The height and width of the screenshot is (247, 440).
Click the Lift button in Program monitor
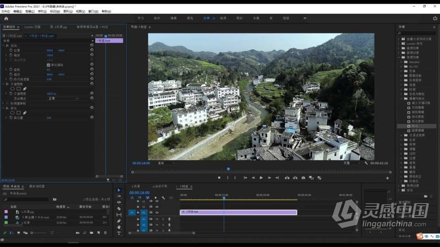click(287, 178)
